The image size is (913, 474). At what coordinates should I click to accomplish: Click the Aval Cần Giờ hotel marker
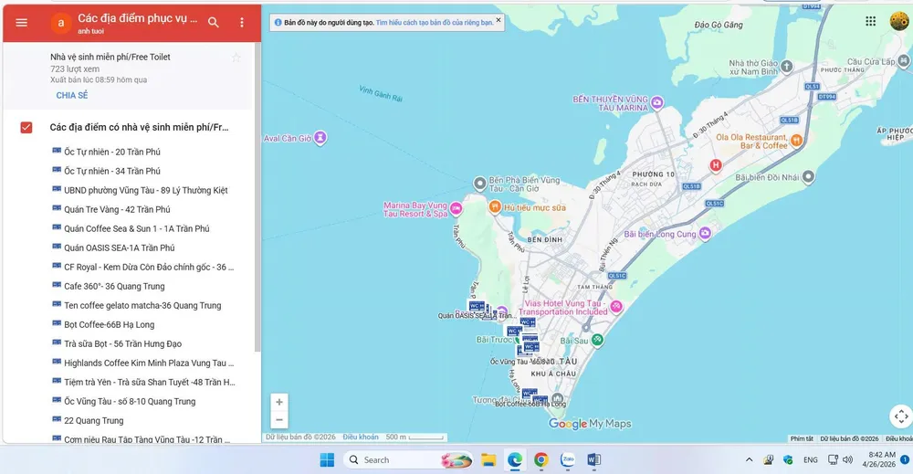(x=320, y=138)
